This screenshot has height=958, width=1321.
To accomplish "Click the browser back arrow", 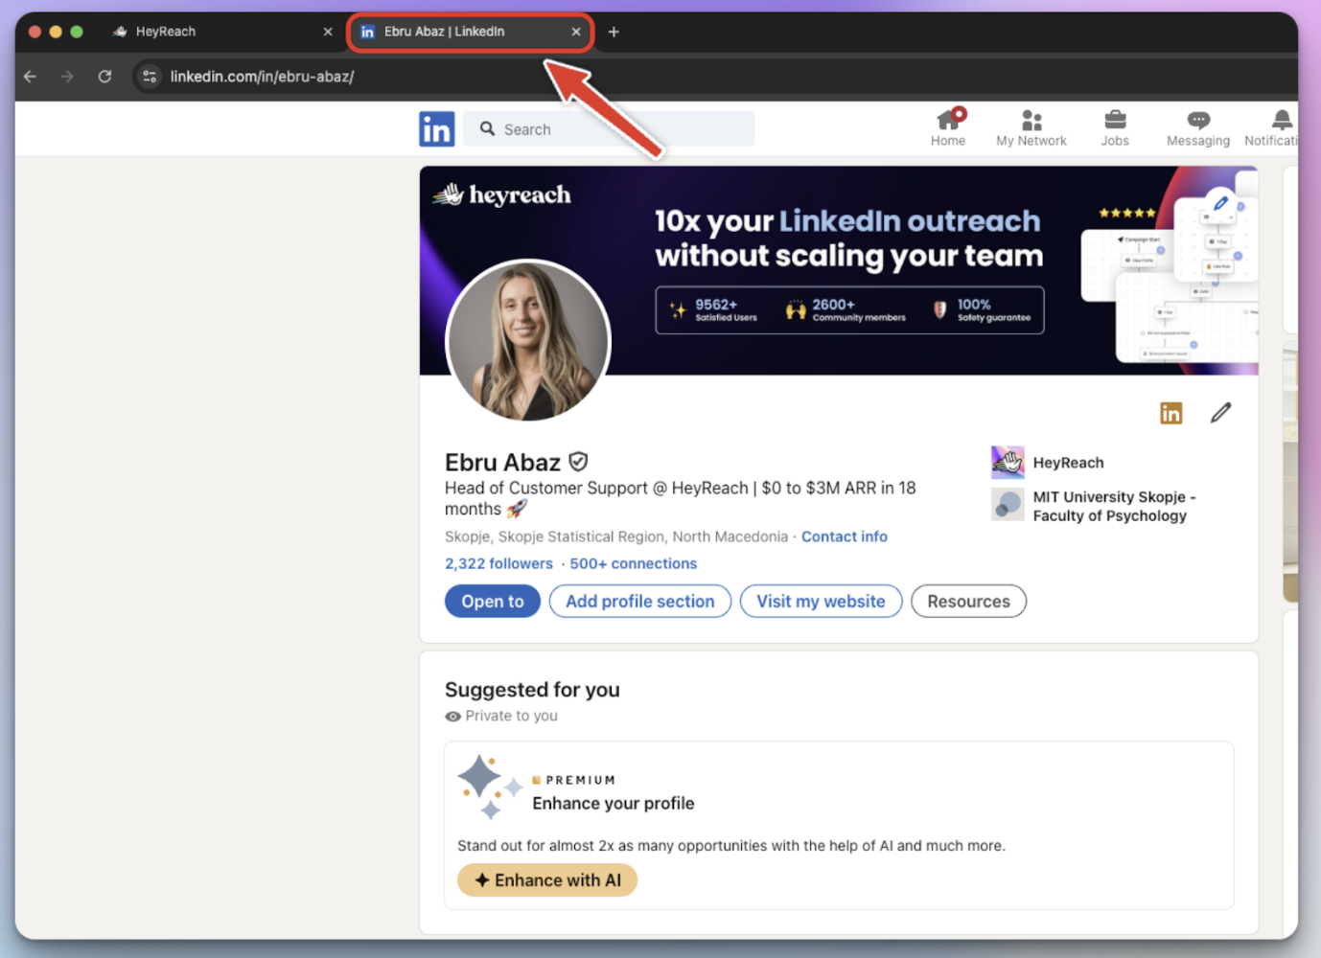I will tap(30, 77).
